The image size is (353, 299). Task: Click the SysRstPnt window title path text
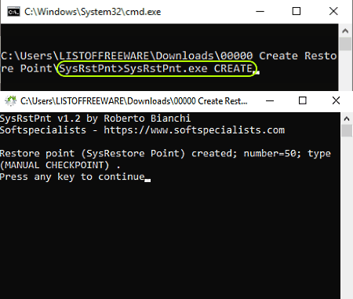pyautogui.click(x=134, y=101)
